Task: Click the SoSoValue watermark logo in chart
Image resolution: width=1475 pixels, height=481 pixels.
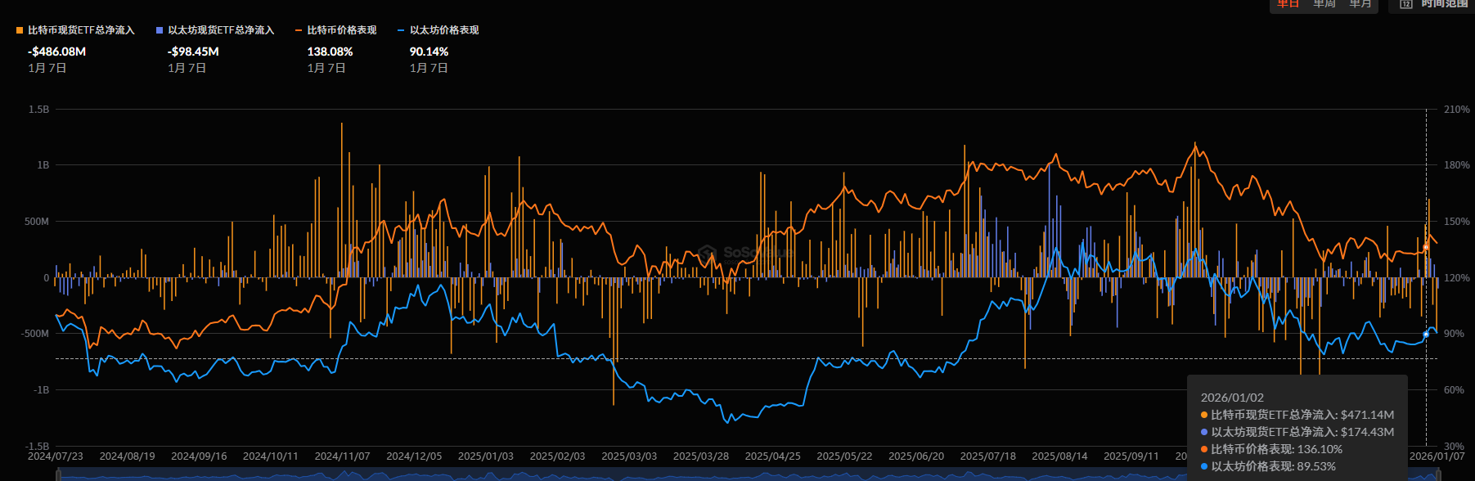Action: 708,253
